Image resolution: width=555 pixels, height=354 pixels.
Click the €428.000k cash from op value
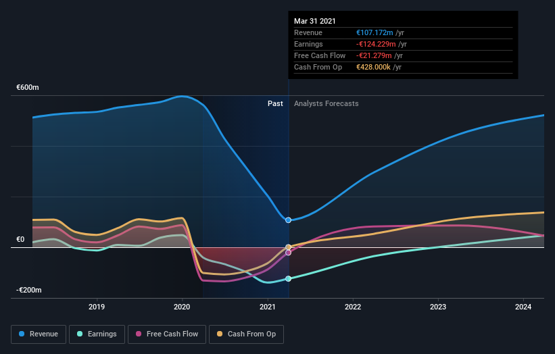point(373,67)
